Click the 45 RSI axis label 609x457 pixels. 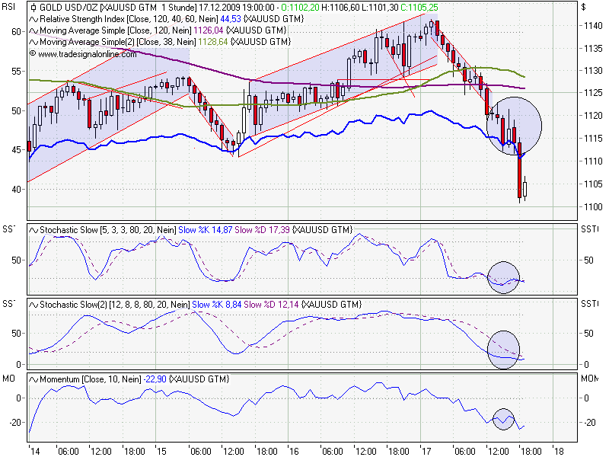(x=16, y=150)
